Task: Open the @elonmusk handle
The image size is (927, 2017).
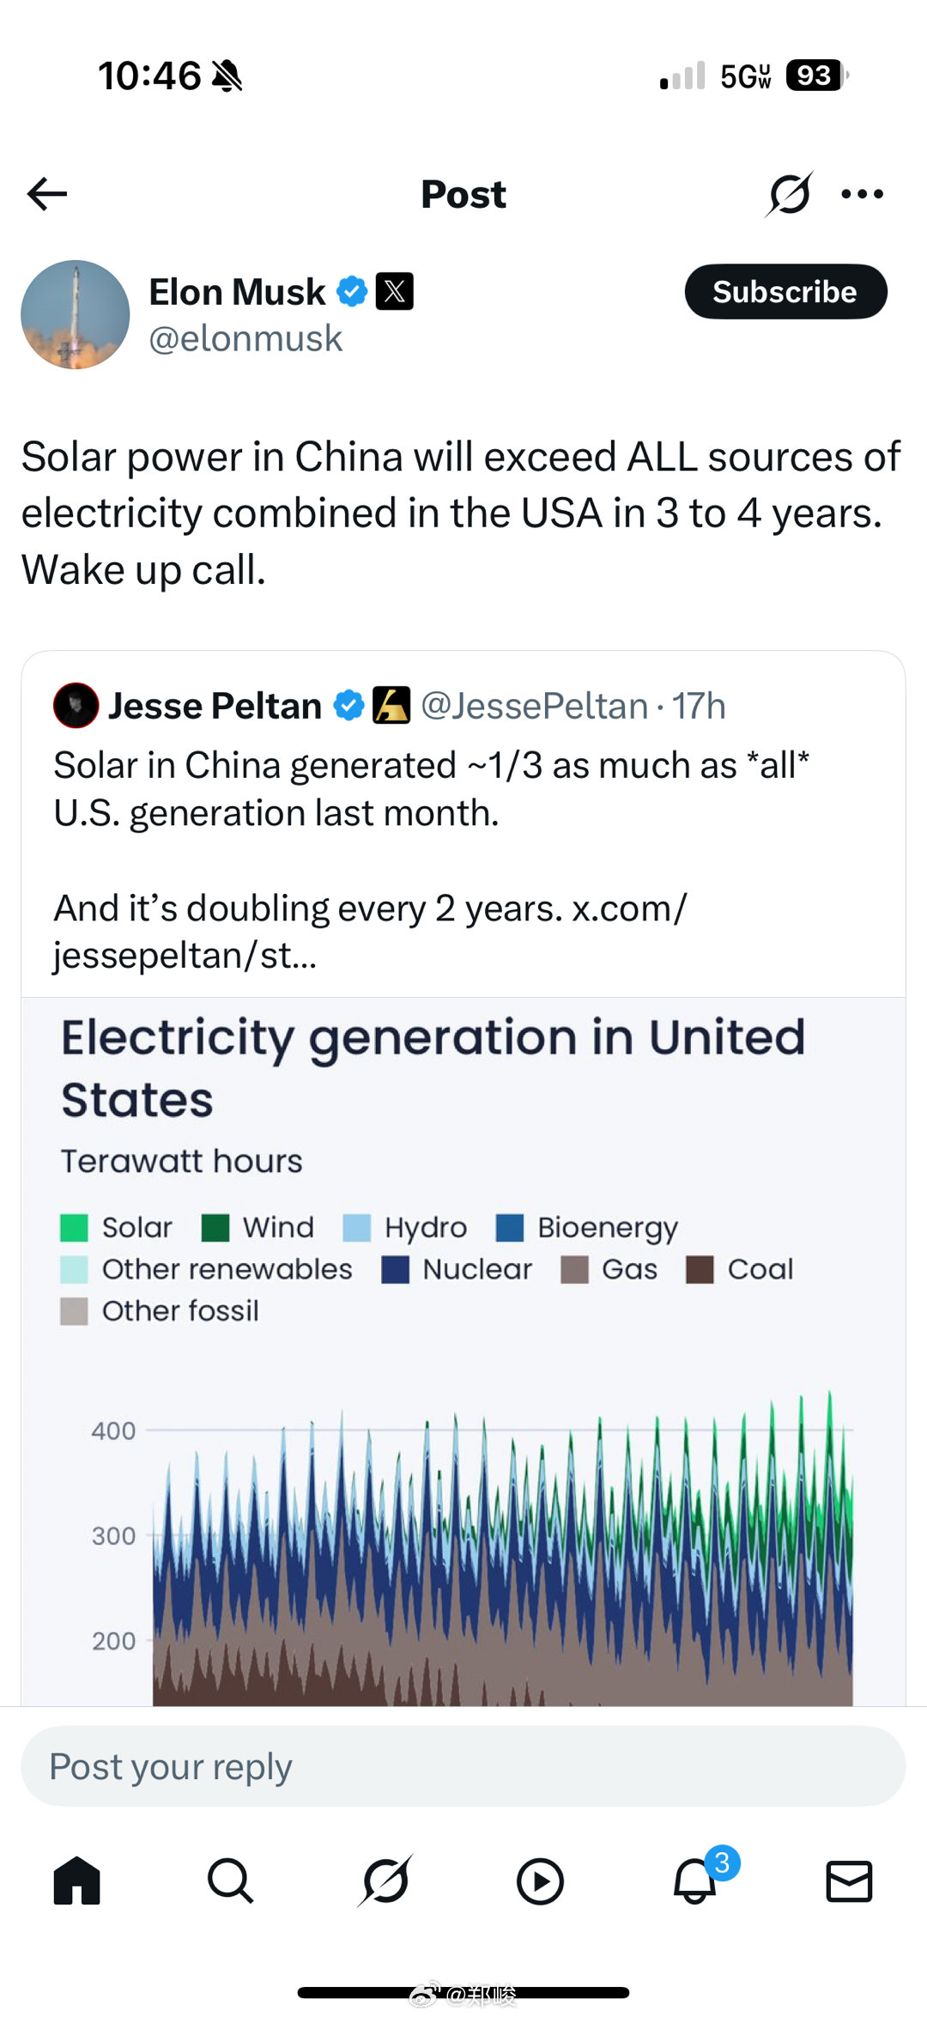Action: [245, 338]
